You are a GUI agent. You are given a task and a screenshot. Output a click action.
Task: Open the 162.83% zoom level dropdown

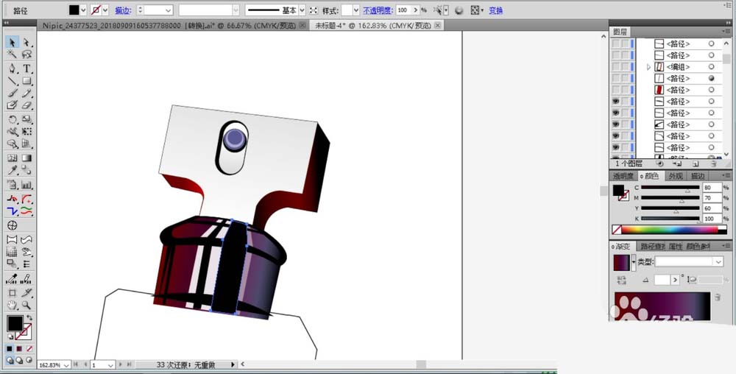(x=66, y=364)
